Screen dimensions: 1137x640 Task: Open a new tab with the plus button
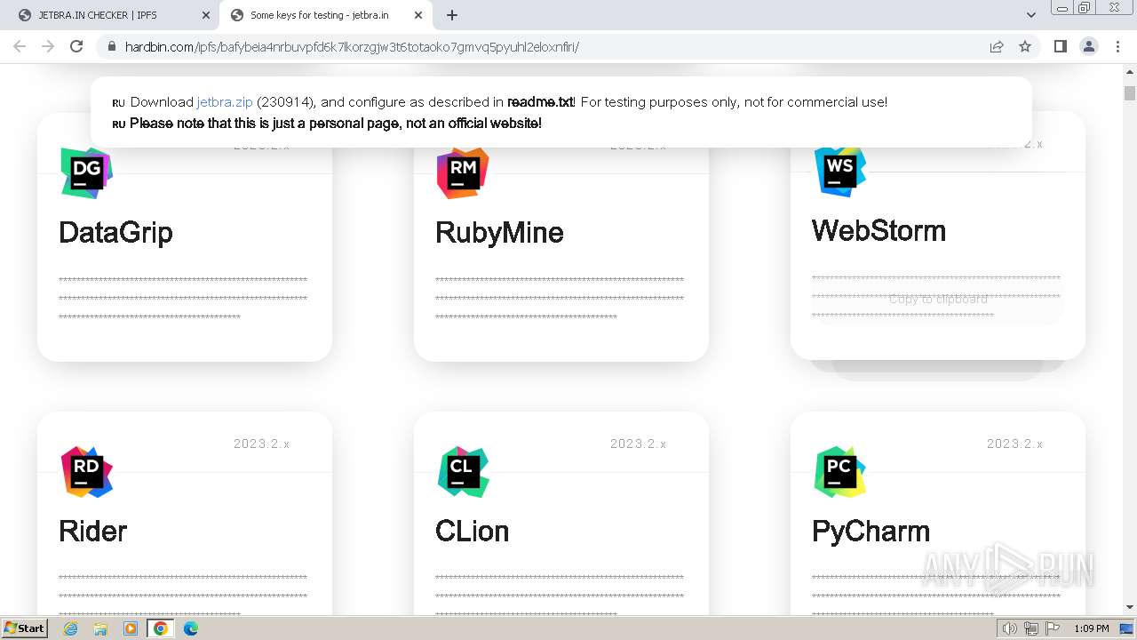tap(452, 15)
